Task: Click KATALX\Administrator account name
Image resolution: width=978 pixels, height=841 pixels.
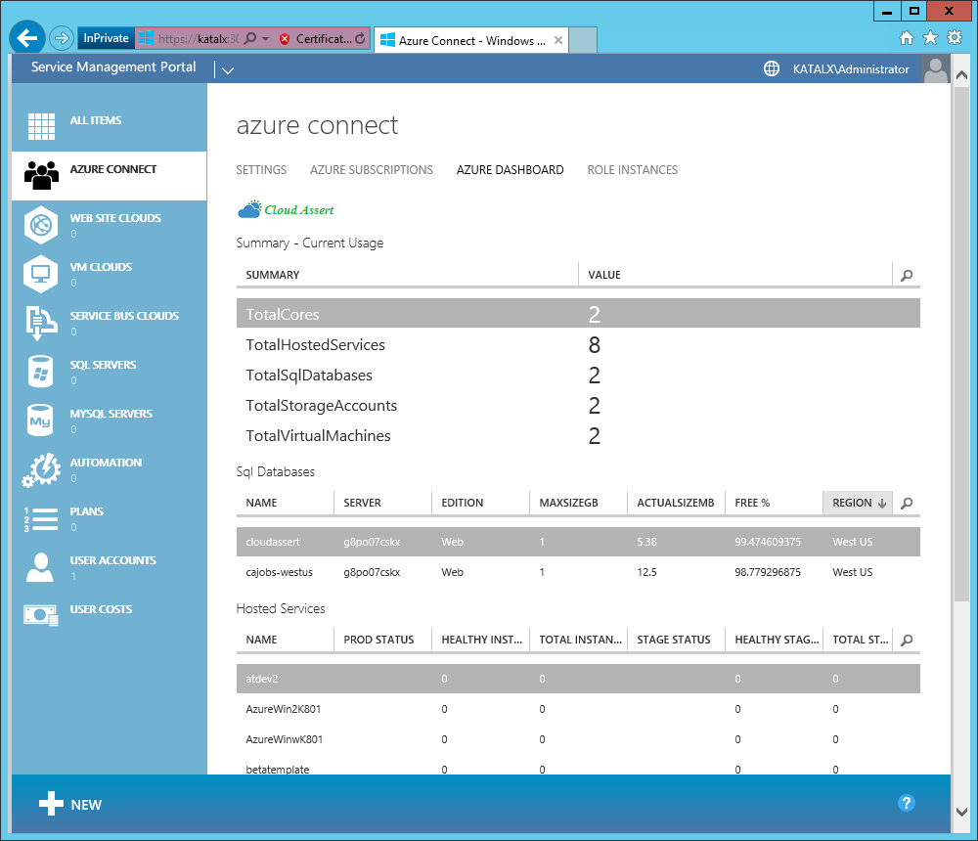Action: point(851,69)
